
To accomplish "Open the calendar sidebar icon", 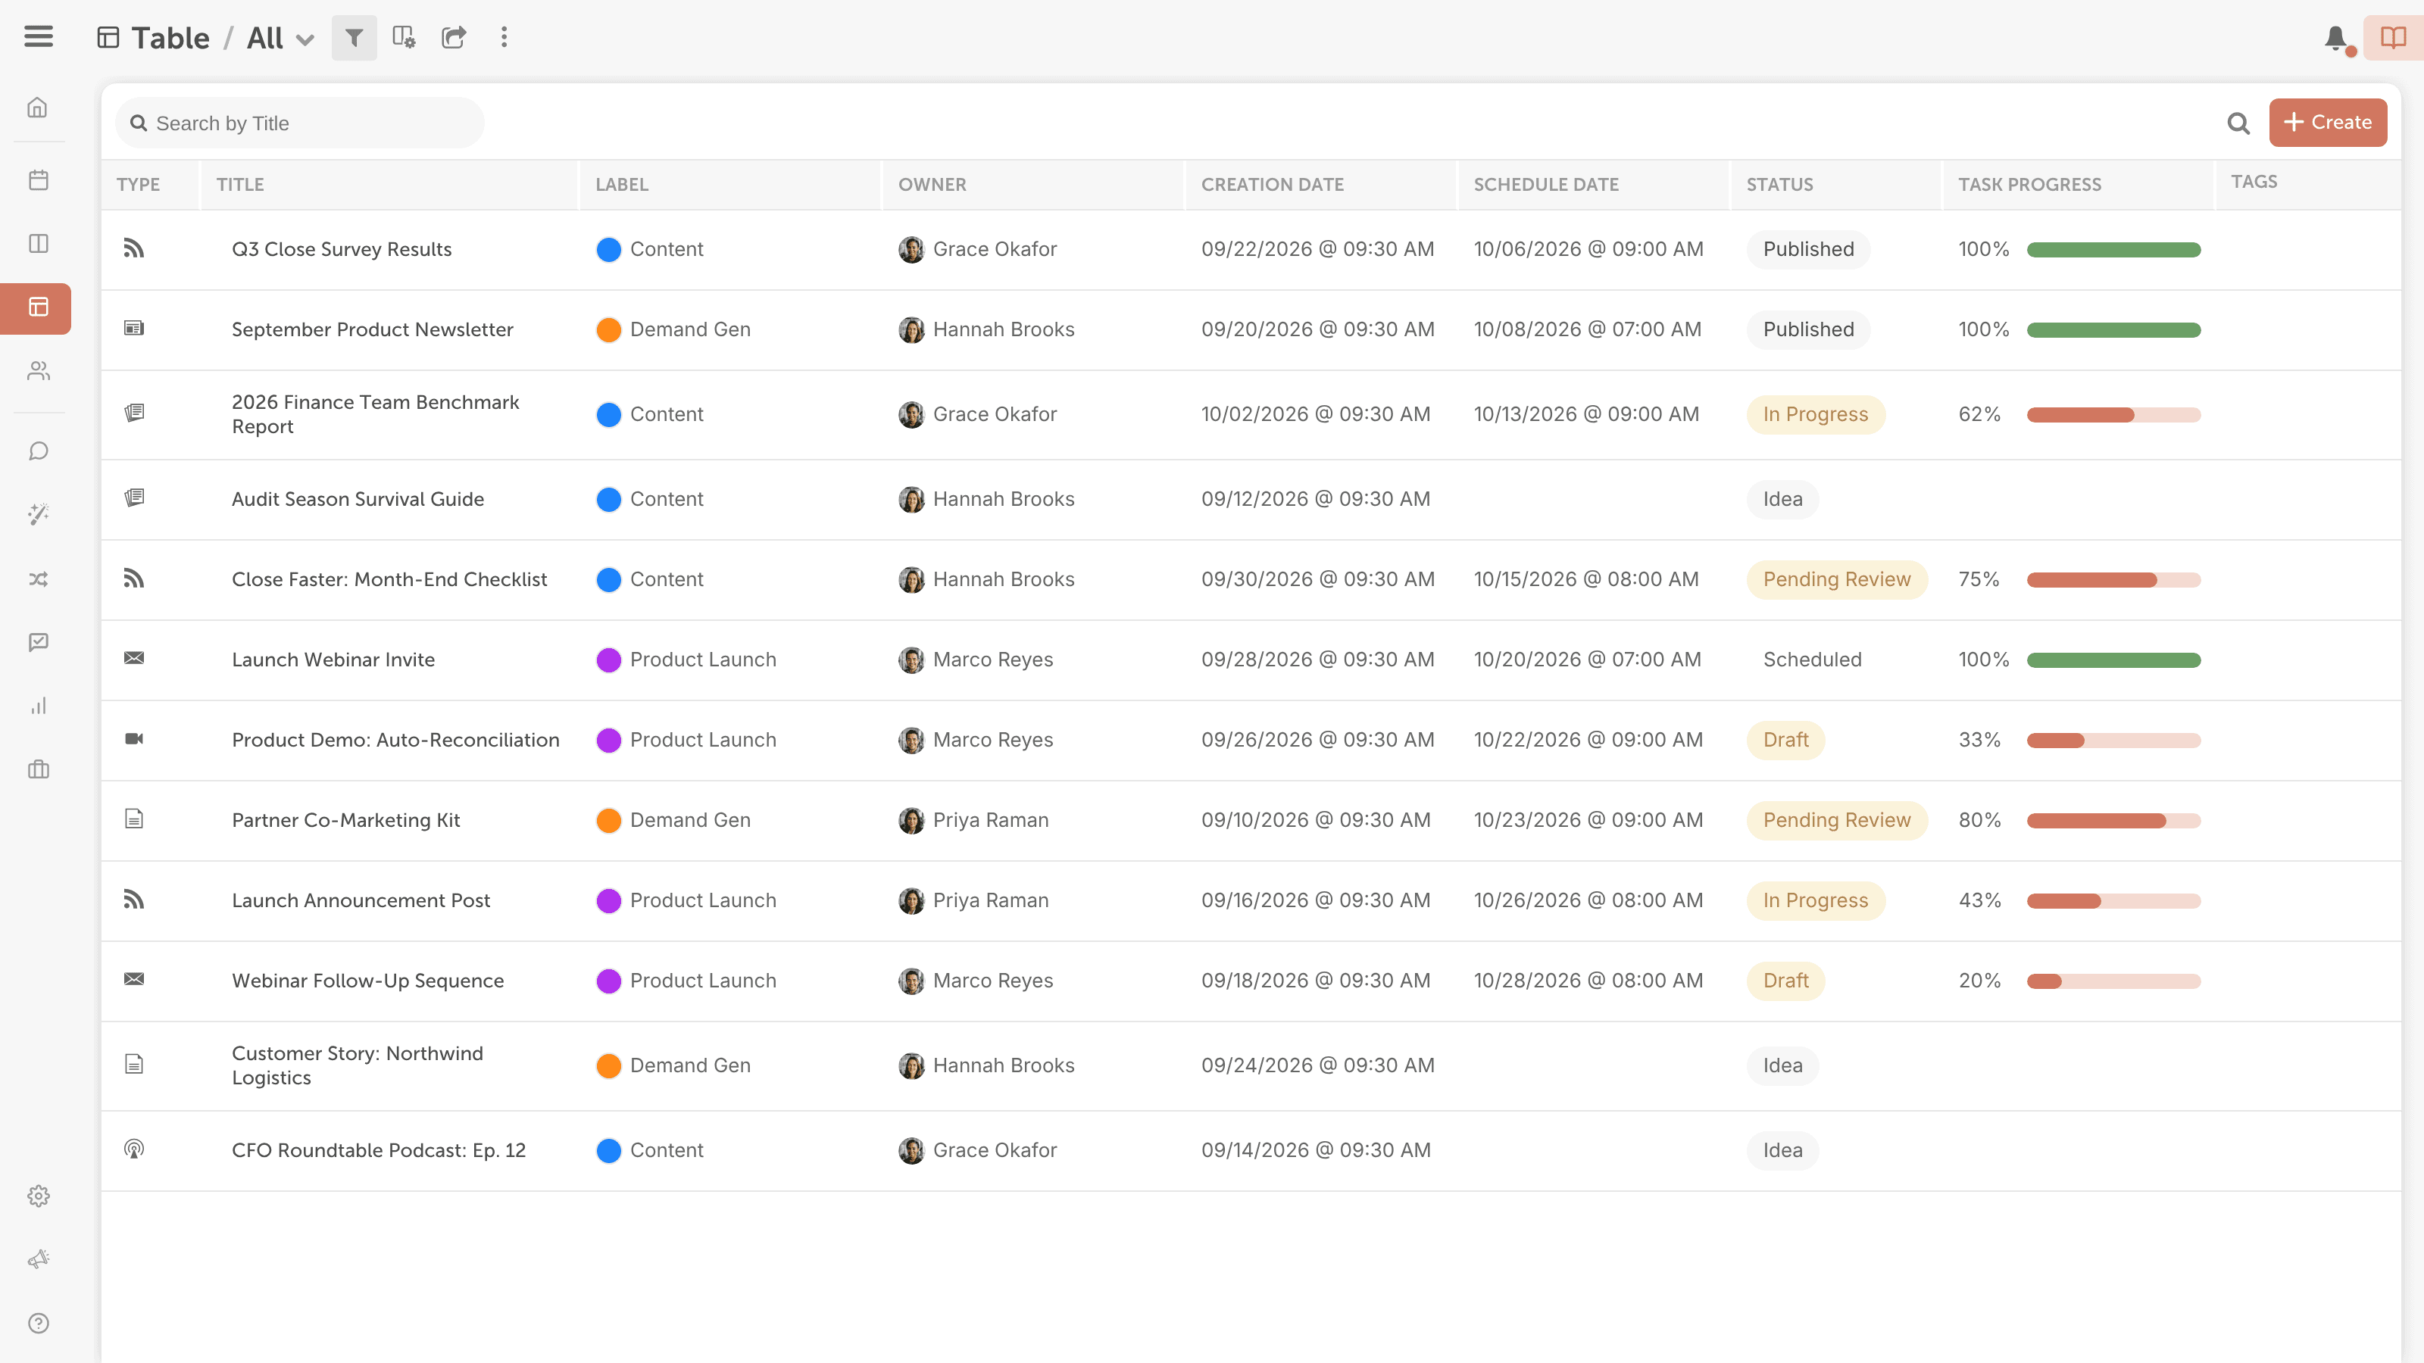I will (x=39, y=179).
